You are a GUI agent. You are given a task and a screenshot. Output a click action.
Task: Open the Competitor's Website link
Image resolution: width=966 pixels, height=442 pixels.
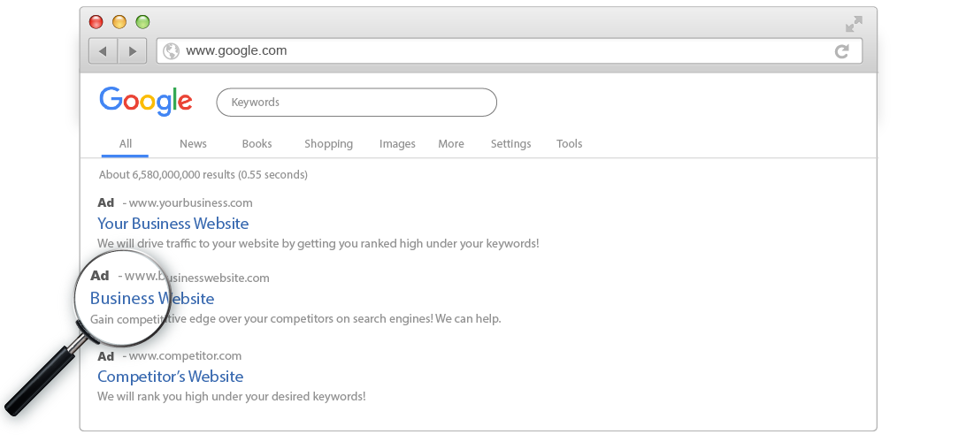pos(170,377)
